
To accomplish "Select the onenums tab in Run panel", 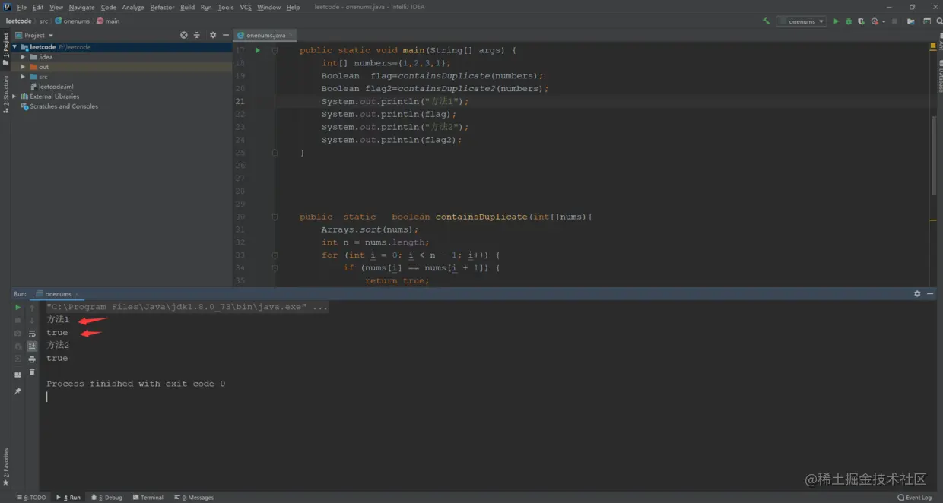I will (58, 293).
